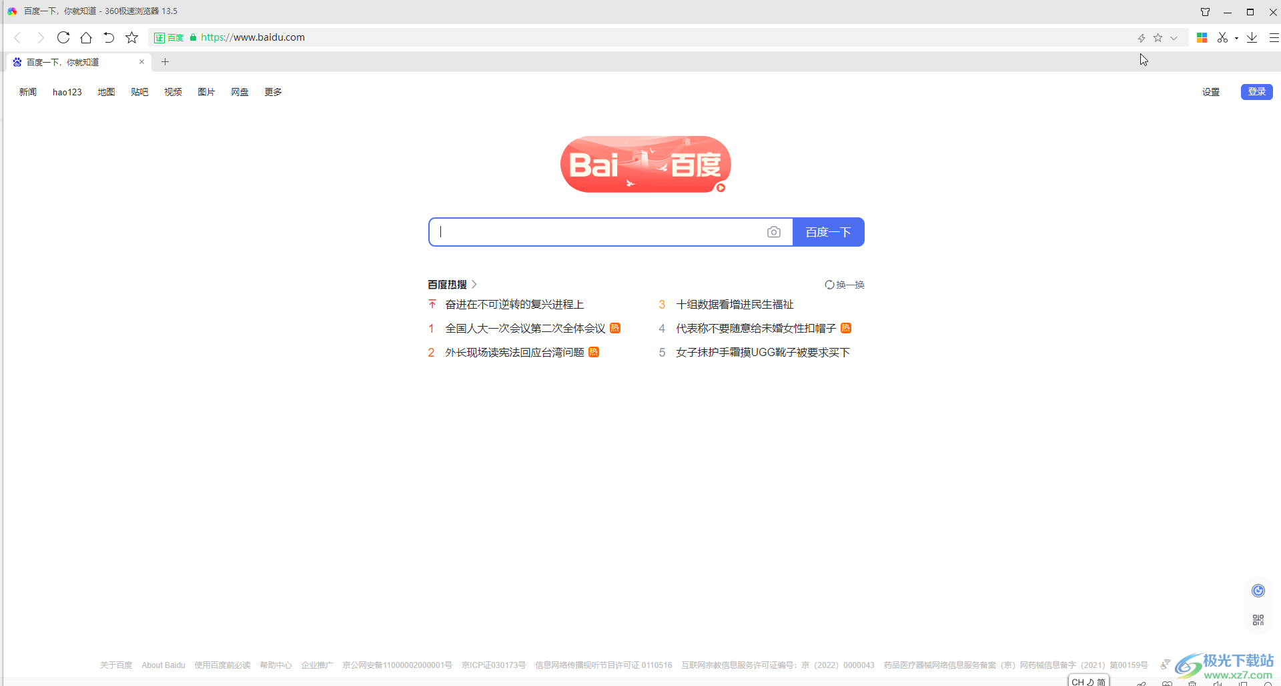The height and width of the screenshot is (686, 1281).
Task: Open the 图片 link
Action: 206,92
